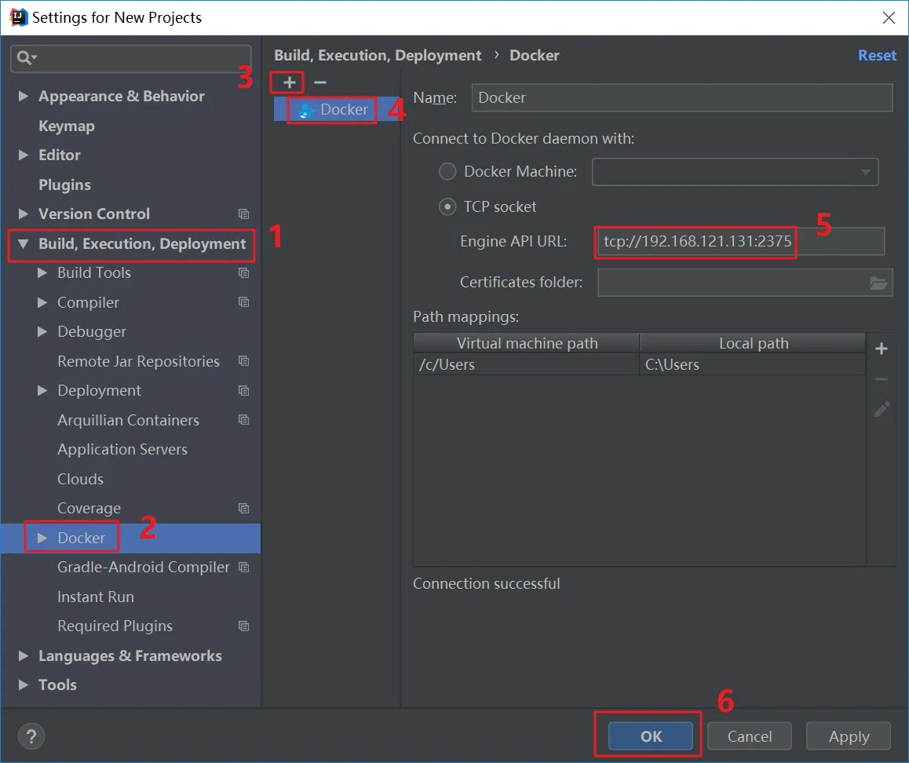Select TCP socket radio button
Viewport: 909px width, 763px height.
[x=447, y=207]
